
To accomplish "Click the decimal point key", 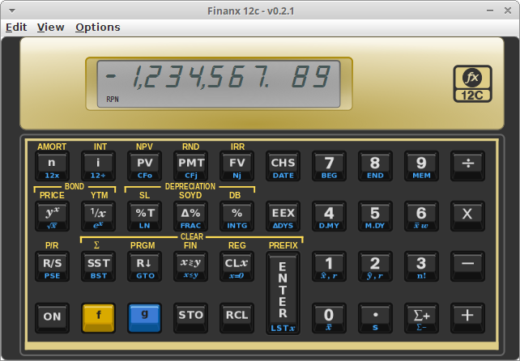I will [x=375, y=318].
